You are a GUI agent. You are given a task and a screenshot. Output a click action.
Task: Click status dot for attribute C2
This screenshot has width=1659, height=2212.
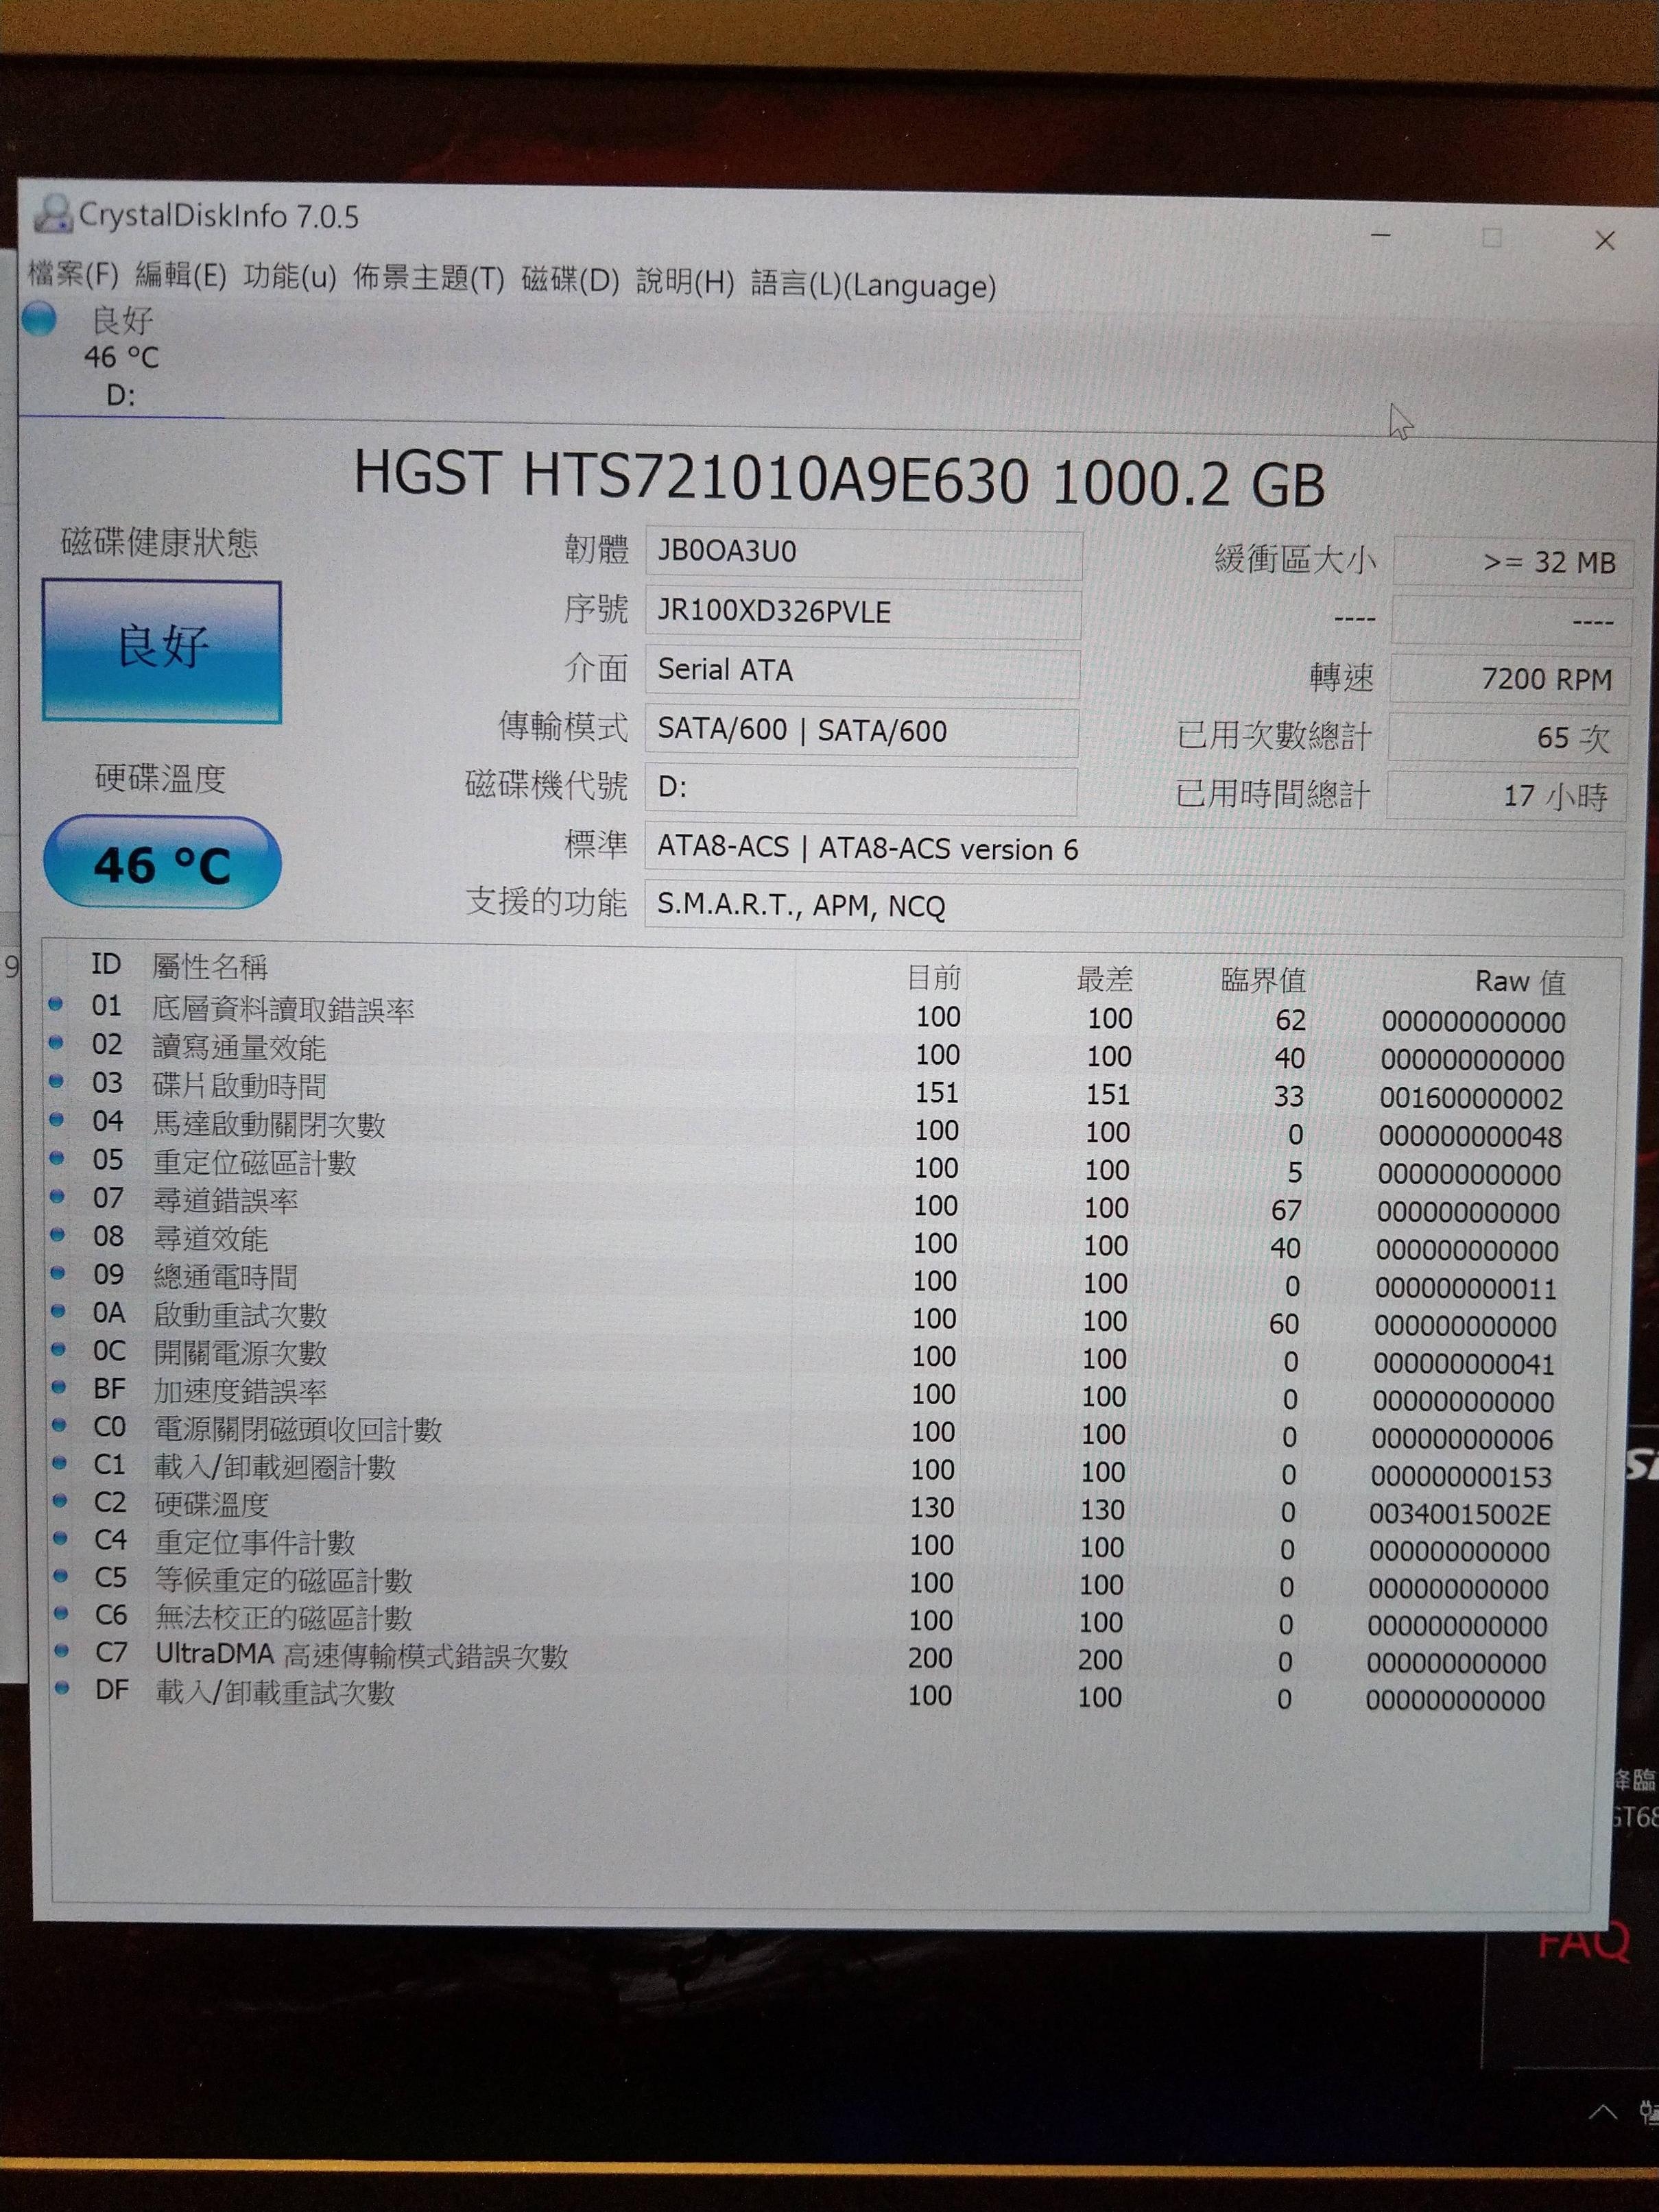60,1501
